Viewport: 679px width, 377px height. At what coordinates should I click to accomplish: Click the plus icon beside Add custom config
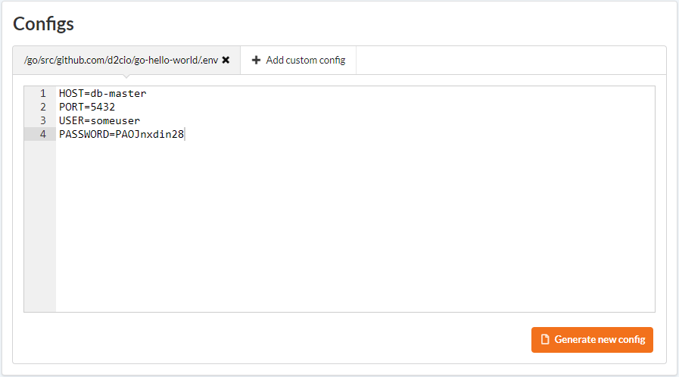click(x=256, y=60)
